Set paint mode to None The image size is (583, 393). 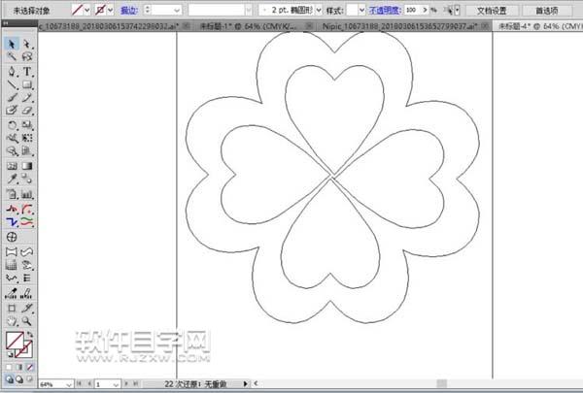click(28, 368)
